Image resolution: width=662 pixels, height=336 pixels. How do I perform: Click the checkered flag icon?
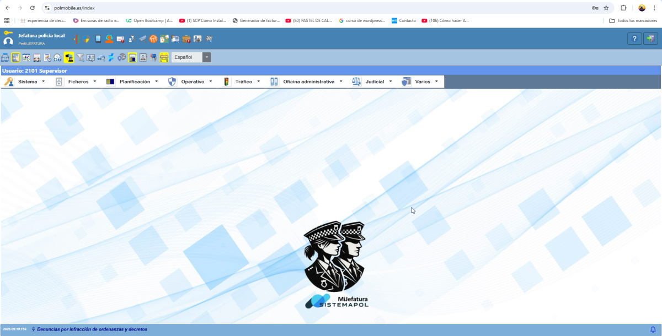pos(209,39)
